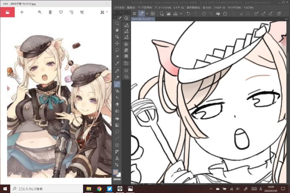The height and width of the screenshot is (193, 290).
Task: Select the Eyedropper tool
Action: (117, 63)
